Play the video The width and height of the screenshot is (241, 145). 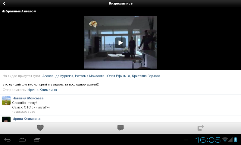click(x=120, y=43)
